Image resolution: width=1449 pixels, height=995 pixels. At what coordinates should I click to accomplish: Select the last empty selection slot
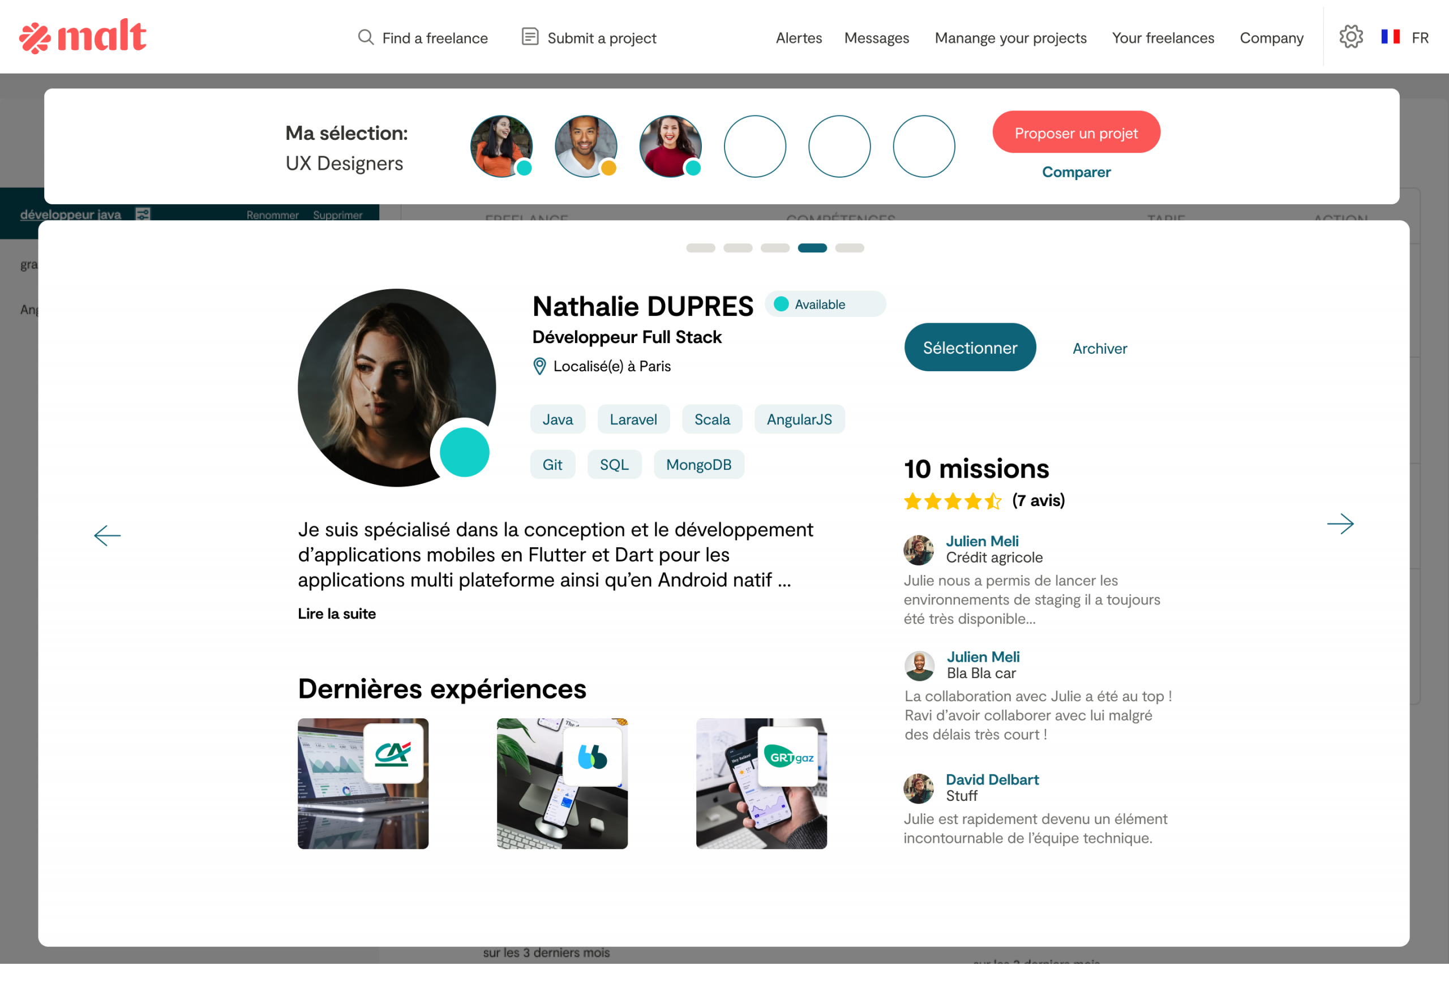924,147
